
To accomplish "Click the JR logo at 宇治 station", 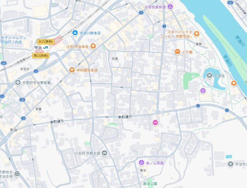I will click(x=46, y=47).
